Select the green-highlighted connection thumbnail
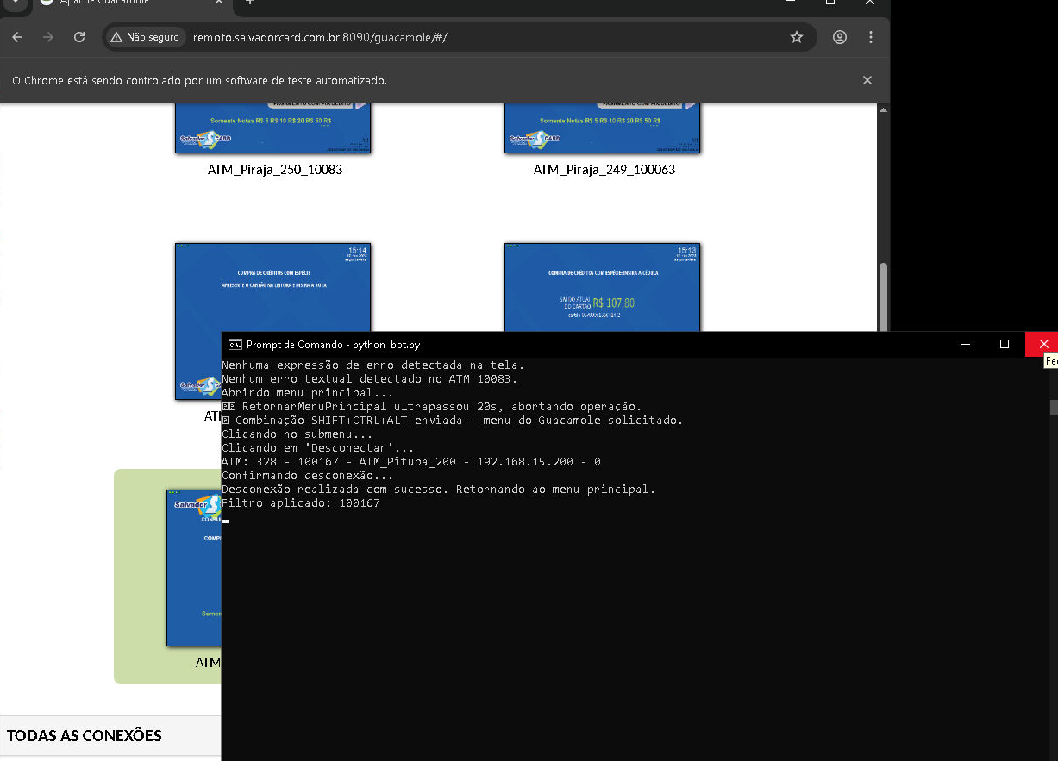This screenshot has height=761, width=1058. 193,569
